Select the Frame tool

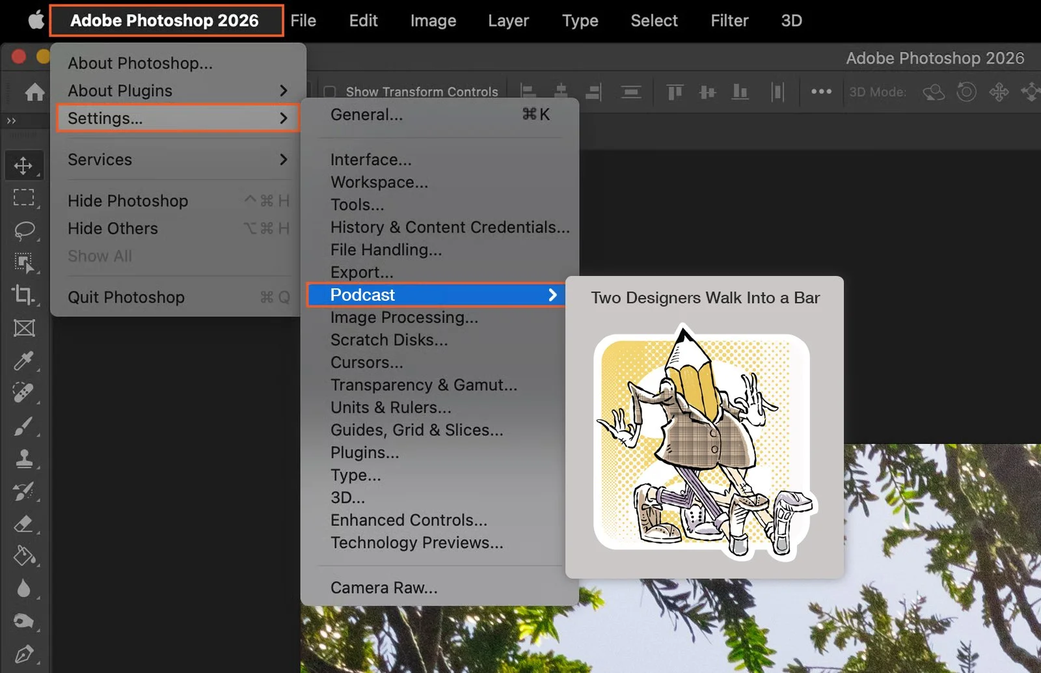pyautogui.click(x=23, y=328)
